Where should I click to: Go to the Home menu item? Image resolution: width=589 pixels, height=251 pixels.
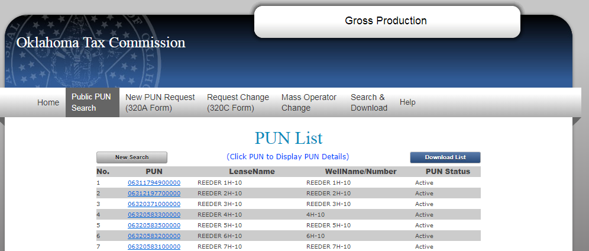[x=48, y=102]
